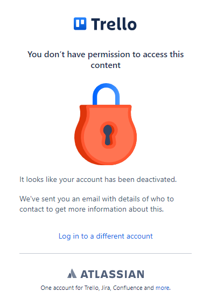Click the red padlock body illustration
210x305 pixels.
106,135
